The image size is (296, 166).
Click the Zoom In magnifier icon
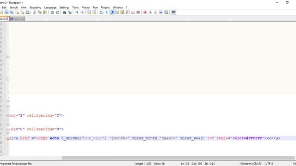(77, 12)
